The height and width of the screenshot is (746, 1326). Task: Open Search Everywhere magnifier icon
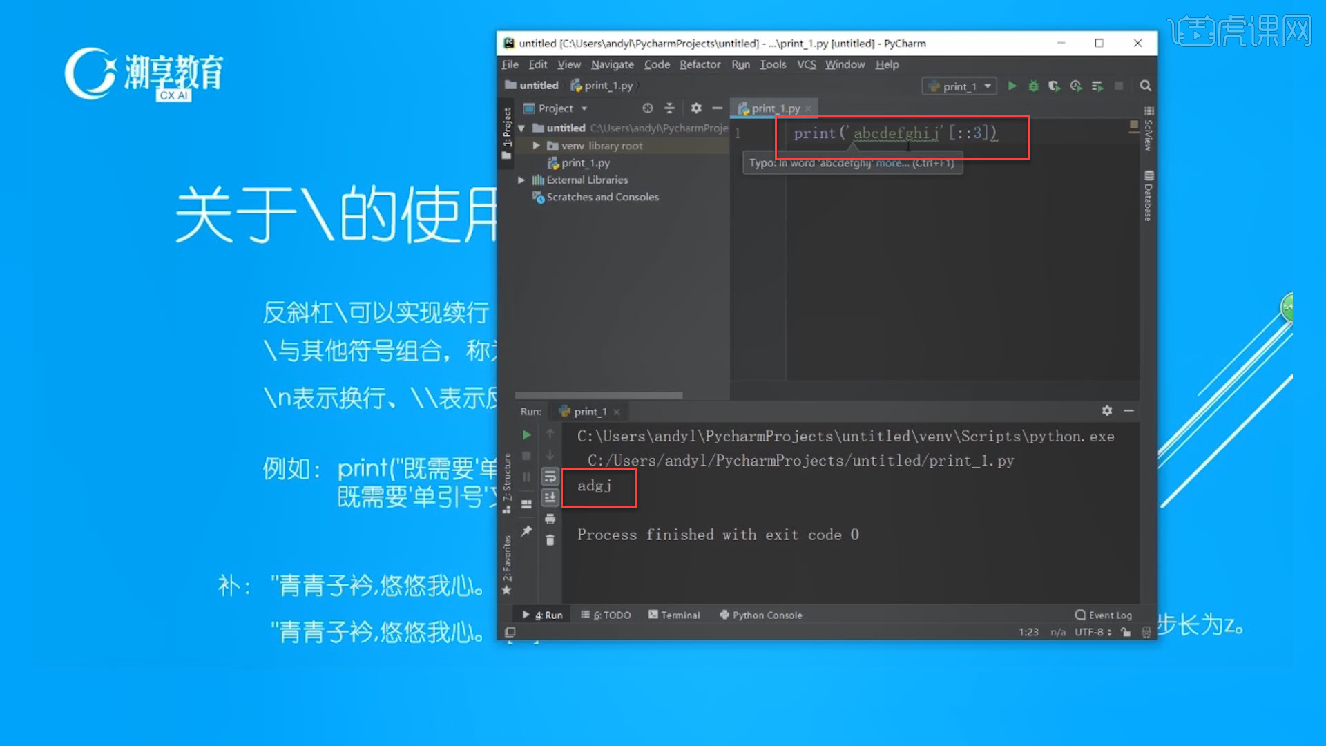click(1146, 86)
